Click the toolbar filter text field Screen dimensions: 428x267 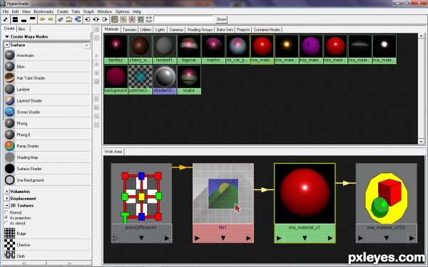point(183,19)
